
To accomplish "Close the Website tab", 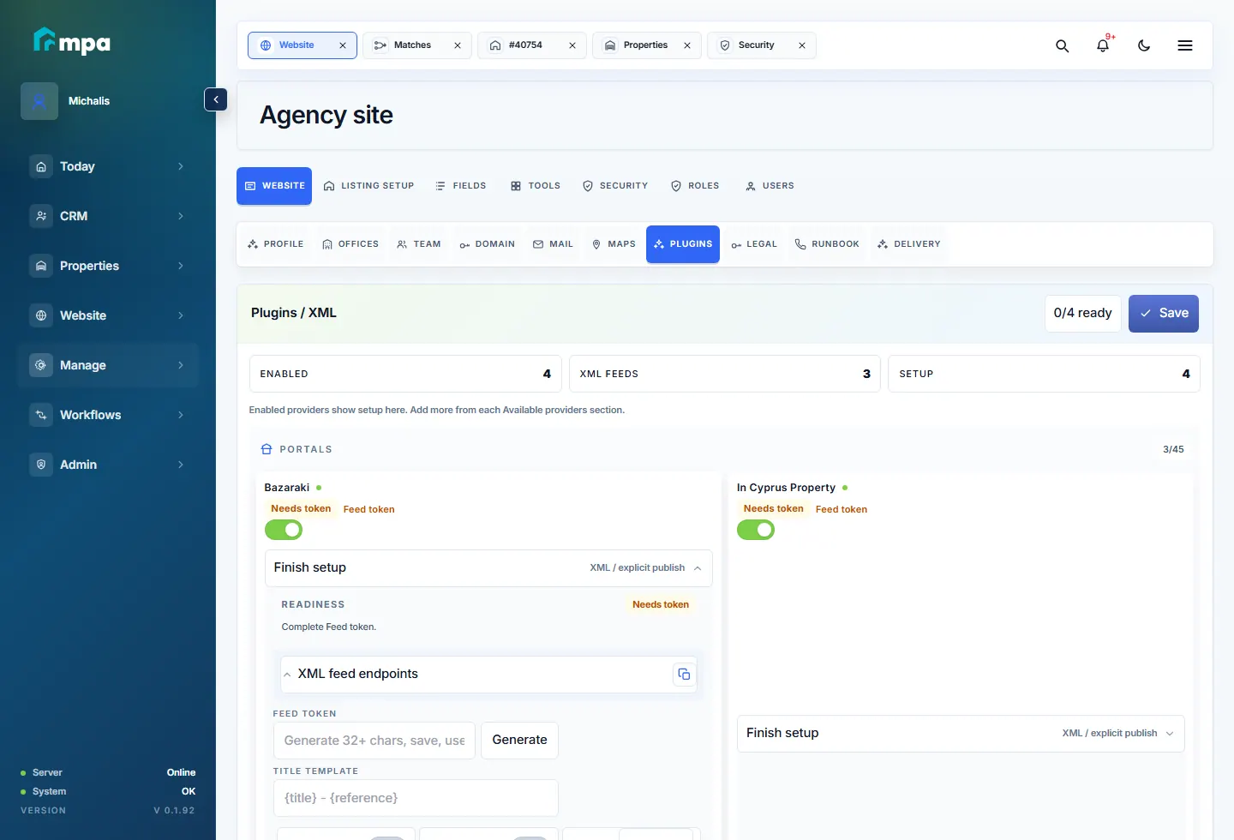I will [343, 45].
